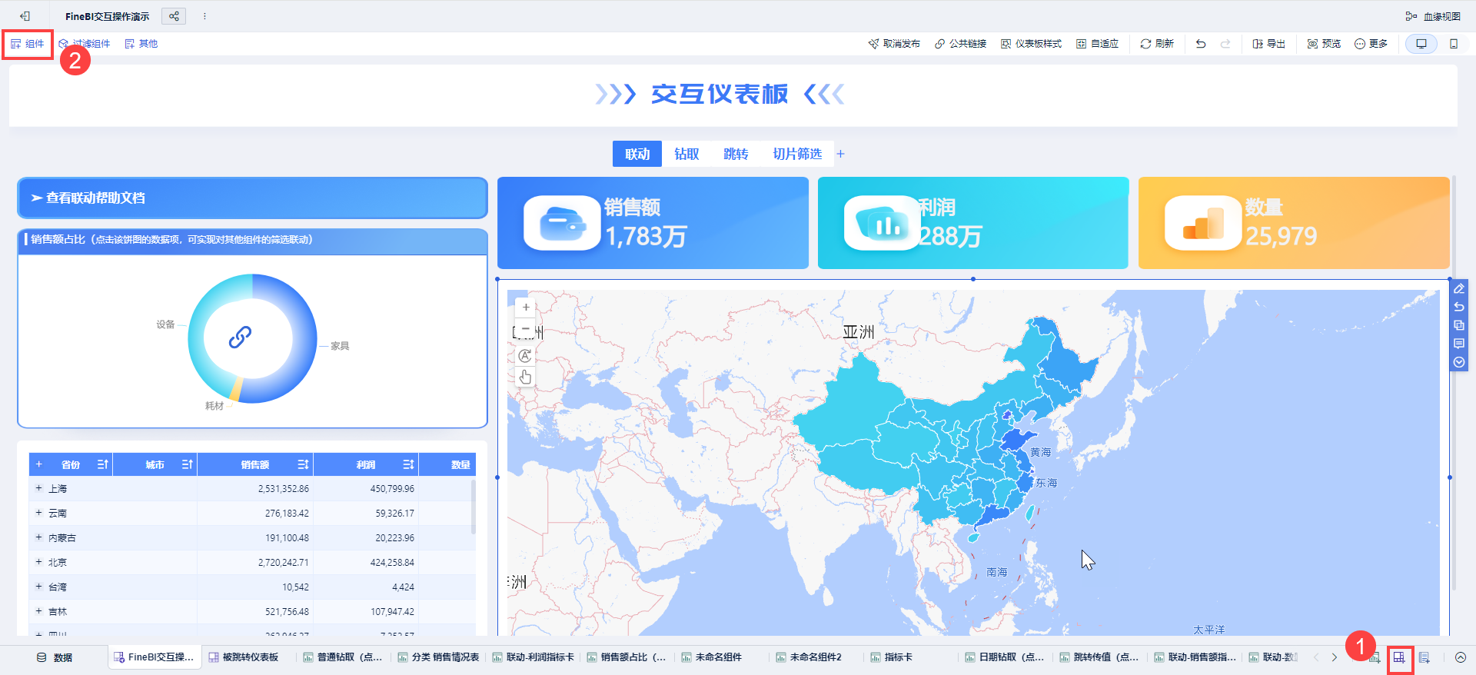The image size is (1476, 675).
Task: Add a new tab with plus icon
Action: [x=841, y=154]
